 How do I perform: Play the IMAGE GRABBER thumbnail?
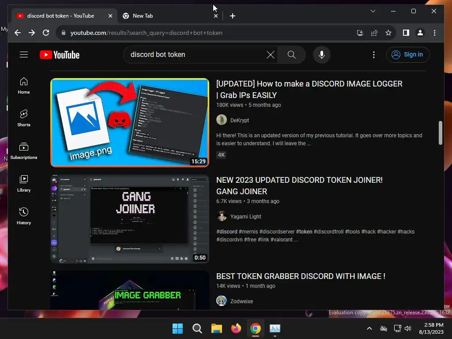point(130,290)
